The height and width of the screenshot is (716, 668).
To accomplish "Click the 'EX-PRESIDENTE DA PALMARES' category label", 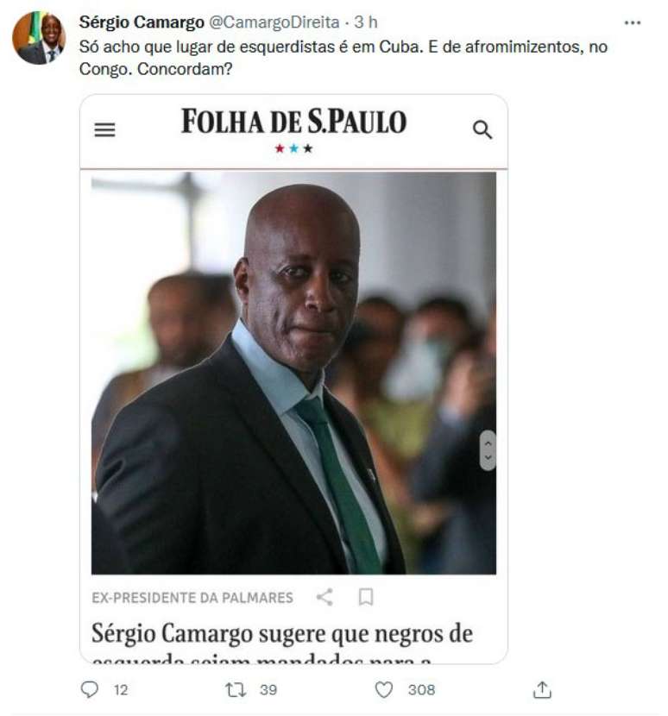I will [192, 598].
